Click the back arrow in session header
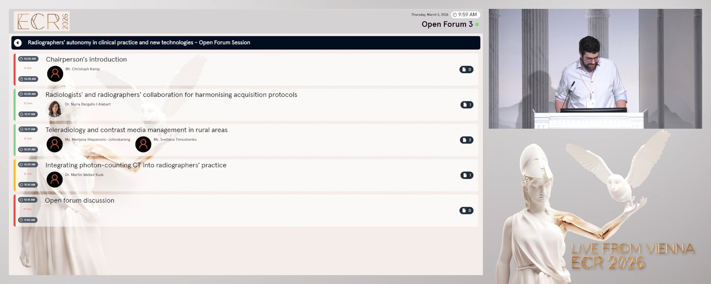Viewport: 711px width, 284px height. pyautogui.click(x=18, y=43)
